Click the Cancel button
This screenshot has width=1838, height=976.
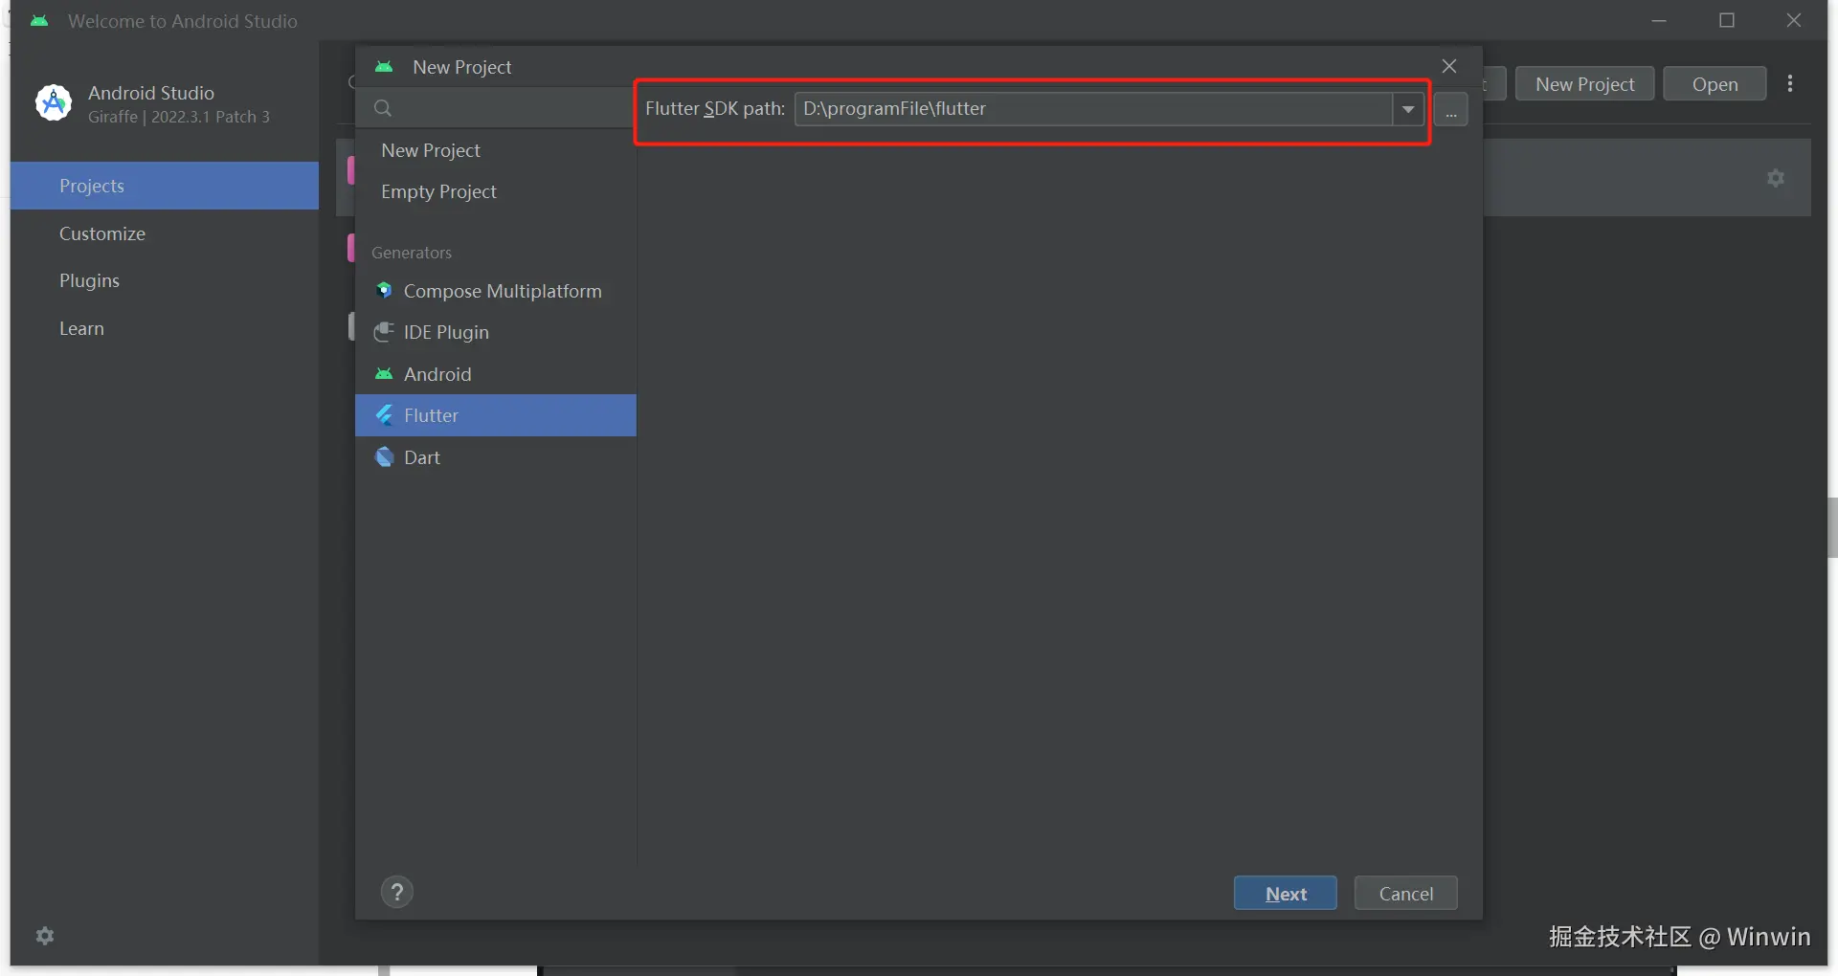pos(1406,894)
